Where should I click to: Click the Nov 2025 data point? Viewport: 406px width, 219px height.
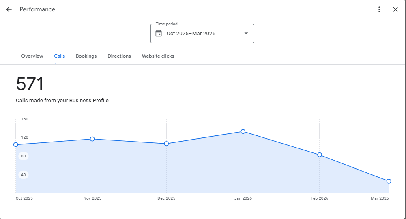pyautogui.click(x=92, y=139)
